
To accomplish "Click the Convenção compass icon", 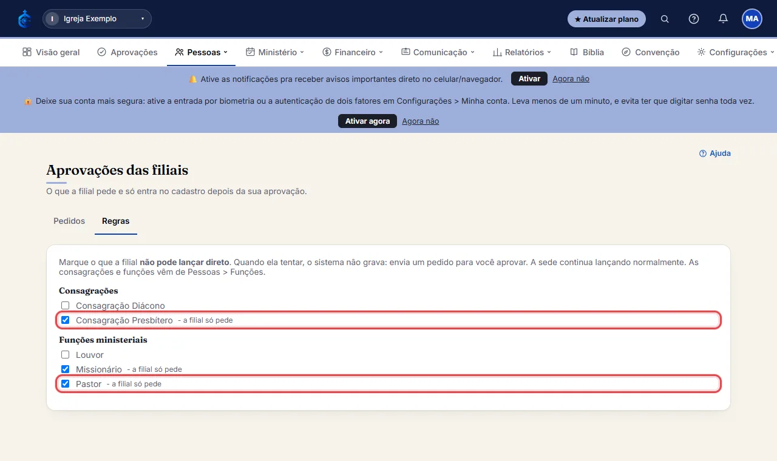I will (x=626, y=52).
